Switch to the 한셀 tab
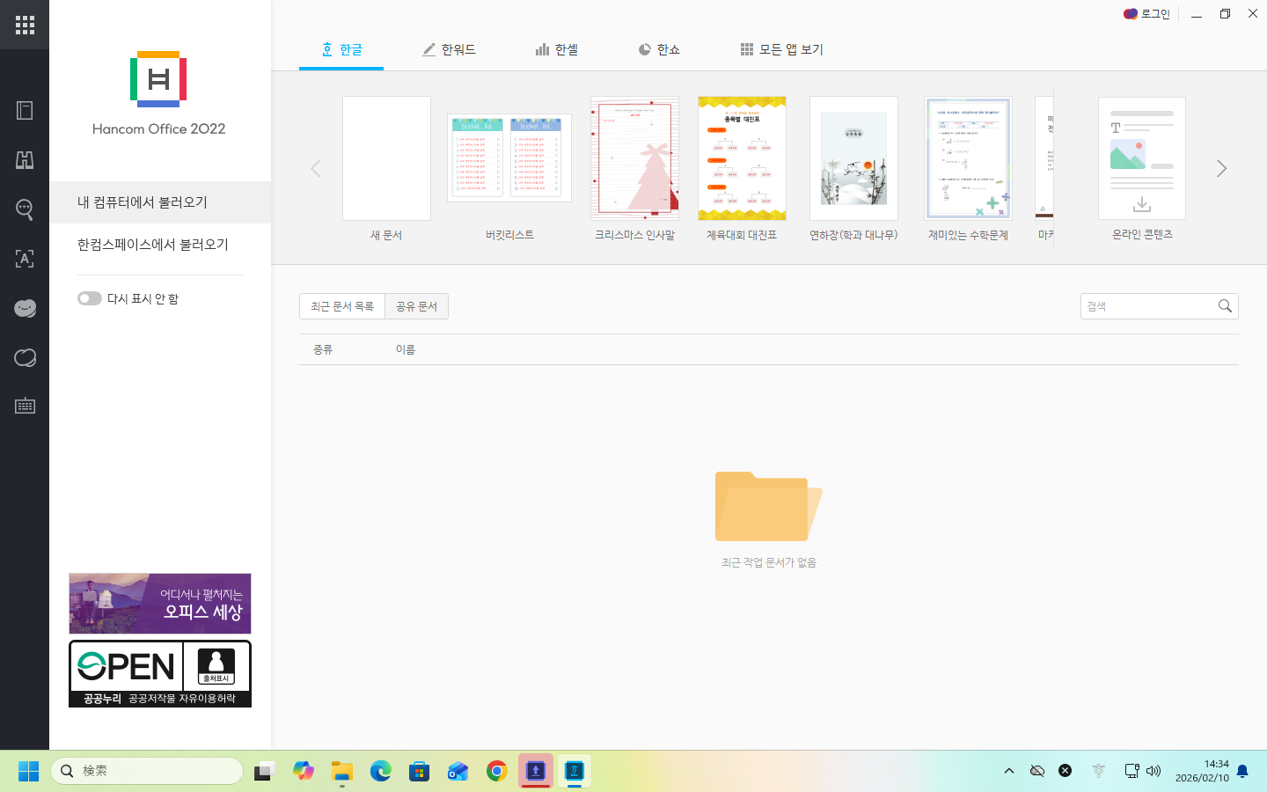1267x792 pixels. [557, 50]
